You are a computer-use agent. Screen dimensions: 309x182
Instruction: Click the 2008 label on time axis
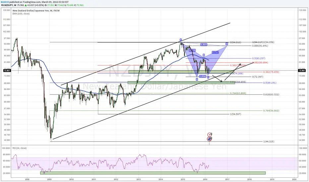click(27, 179)
